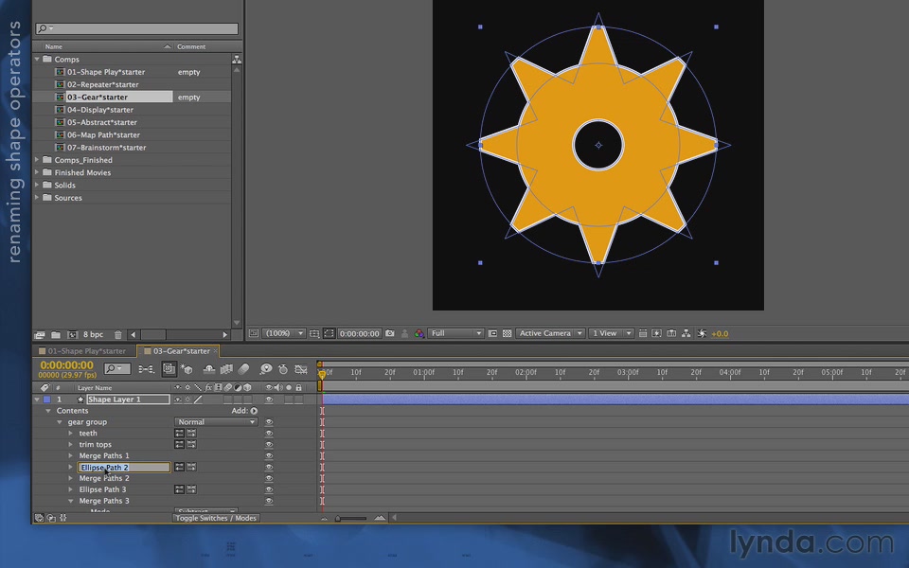The height and width of the screenshot is (568, 909).
Task: Hide Shape Layer 1 with eye toggle
Action: coord(268,399)
